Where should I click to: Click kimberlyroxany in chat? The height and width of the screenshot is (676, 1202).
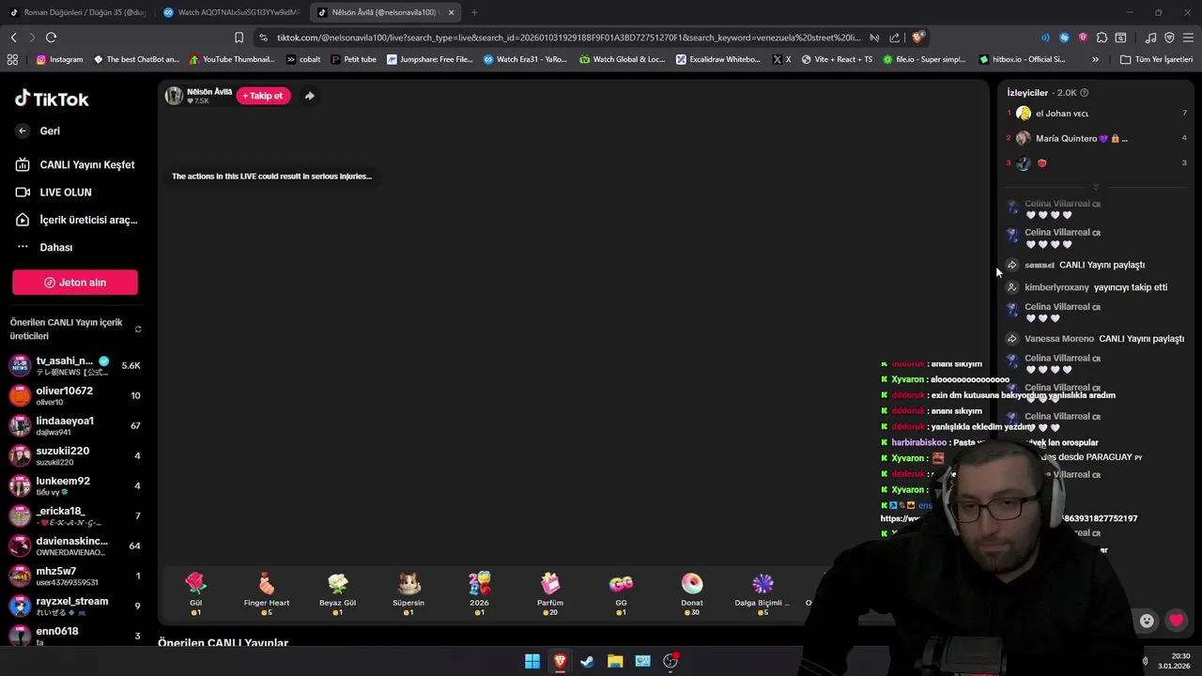1056,287
